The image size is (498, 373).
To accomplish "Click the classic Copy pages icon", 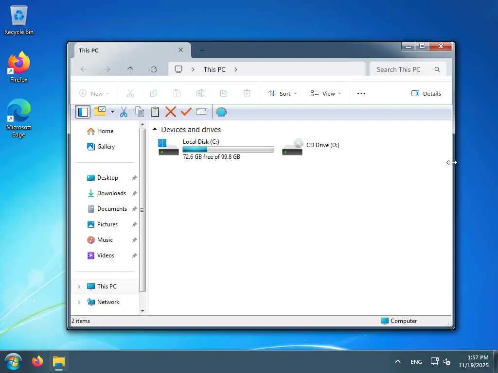I will click(140, 112).
